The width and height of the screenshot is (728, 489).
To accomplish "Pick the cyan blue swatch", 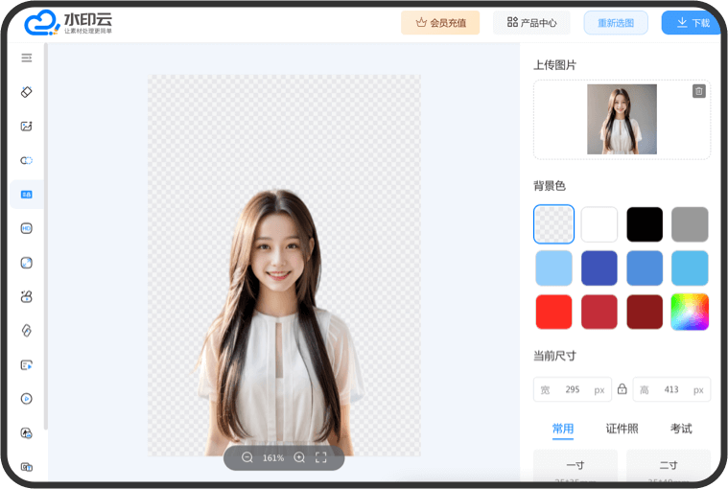I will coord(690,268).
